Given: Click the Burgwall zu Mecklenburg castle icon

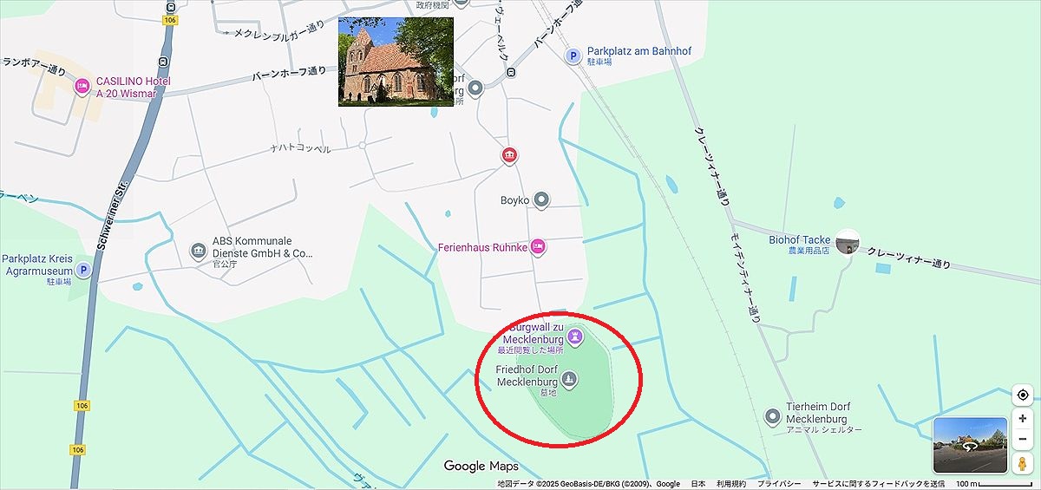Looking at the screenshot, I should [x=574, y=336].
